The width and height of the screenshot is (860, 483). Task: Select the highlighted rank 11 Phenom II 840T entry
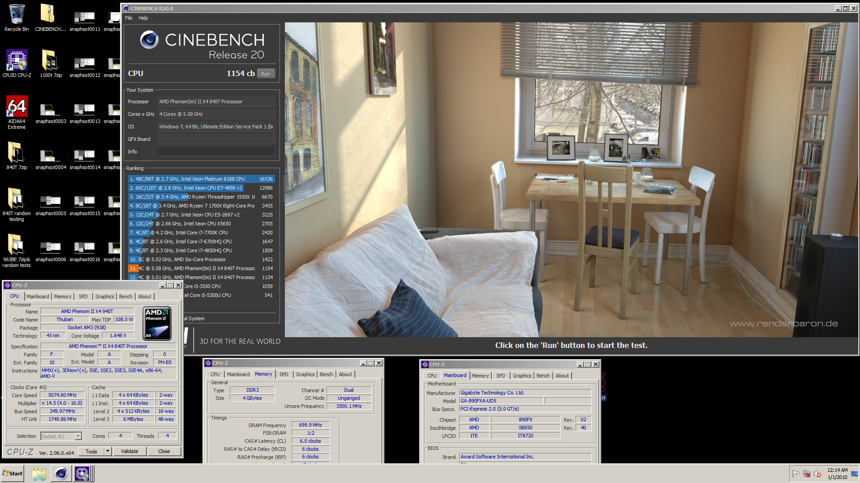pyautogui.click(x=201, y=268)
